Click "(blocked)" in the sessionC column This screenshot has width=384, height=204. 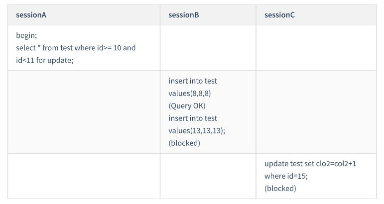click(280, 188)
